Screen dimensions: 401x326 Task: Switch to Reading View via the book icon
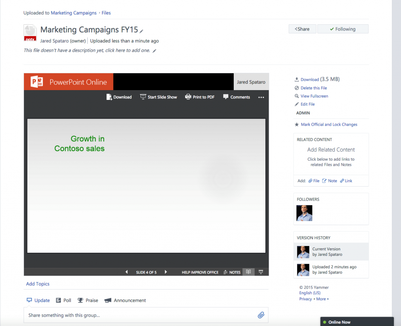click(248, 272)
